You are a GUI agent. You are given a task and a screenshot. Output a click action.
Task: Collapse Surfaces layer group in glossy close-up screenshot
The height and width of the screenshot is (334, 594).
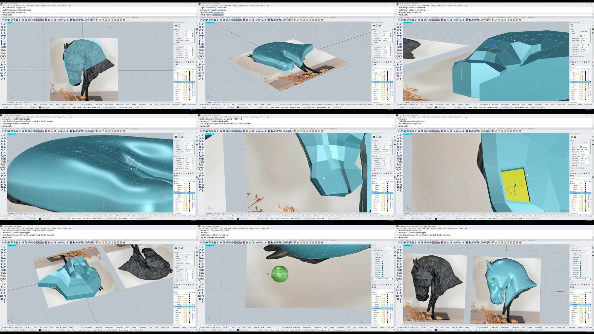click(x=175, y=191)
